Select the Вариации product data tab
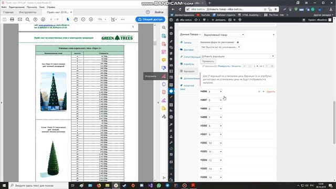This screenshot has width=336, height=189. 189,71
